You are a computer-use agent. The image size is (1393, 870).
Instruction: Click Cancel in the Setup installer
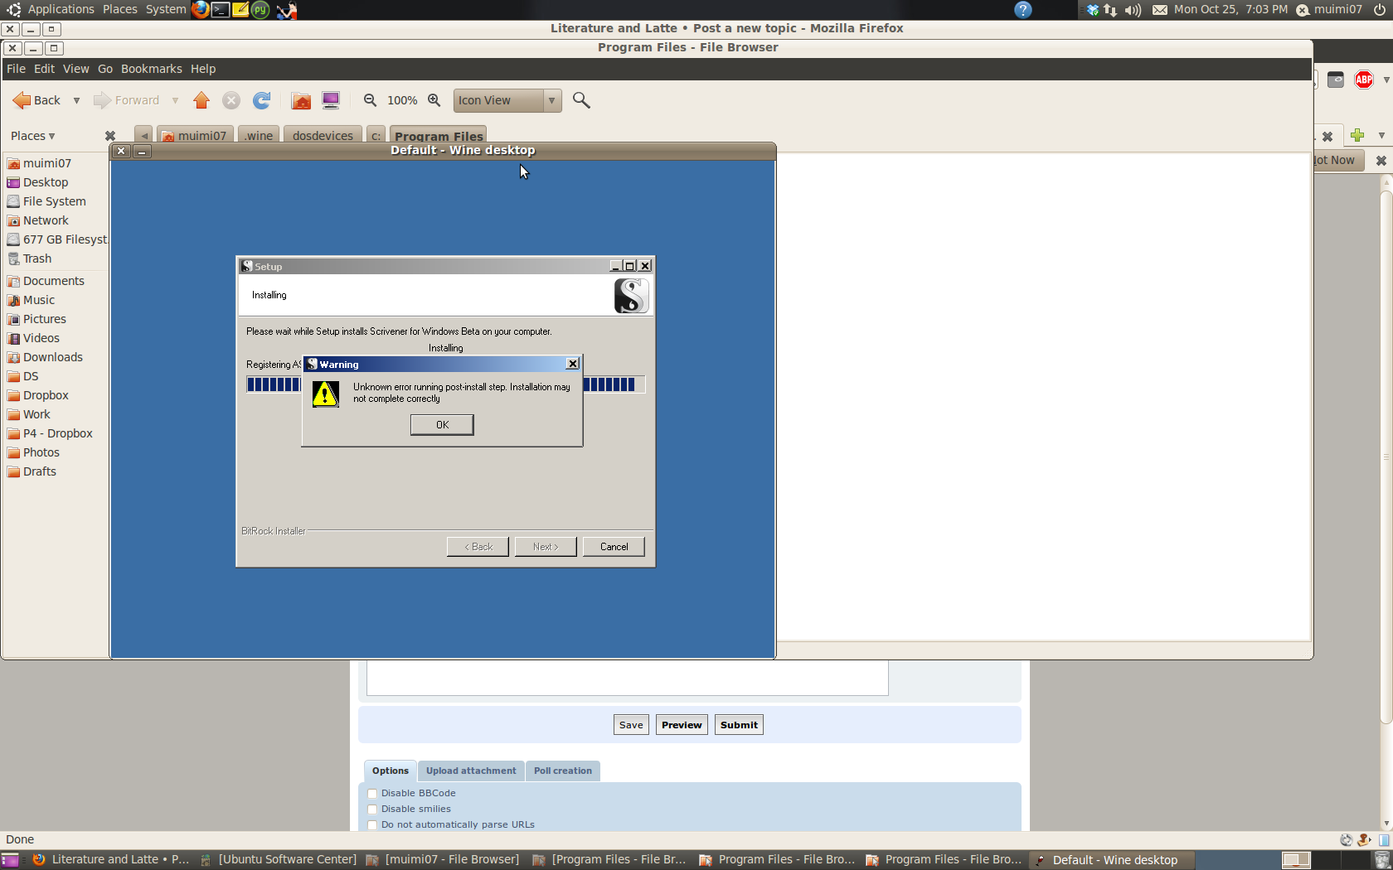pyautogui.click(x=614, y=547)
